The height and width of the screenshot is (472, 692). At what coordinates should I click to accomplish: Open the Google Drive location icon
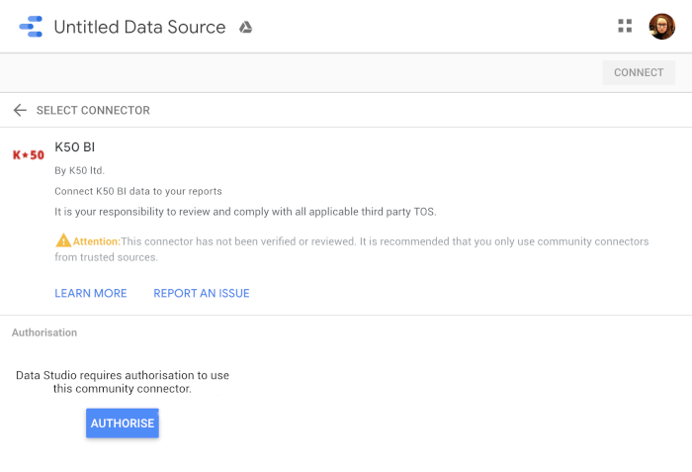(x=245, y=28)
